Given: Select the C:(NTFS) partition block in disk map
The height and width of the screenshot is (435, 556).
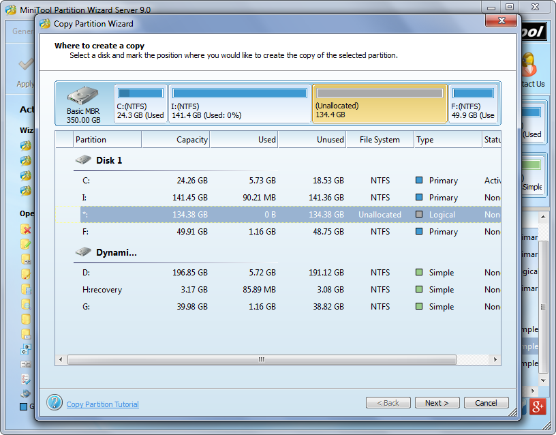Looking at the screenshot, I should pos(140,104).
